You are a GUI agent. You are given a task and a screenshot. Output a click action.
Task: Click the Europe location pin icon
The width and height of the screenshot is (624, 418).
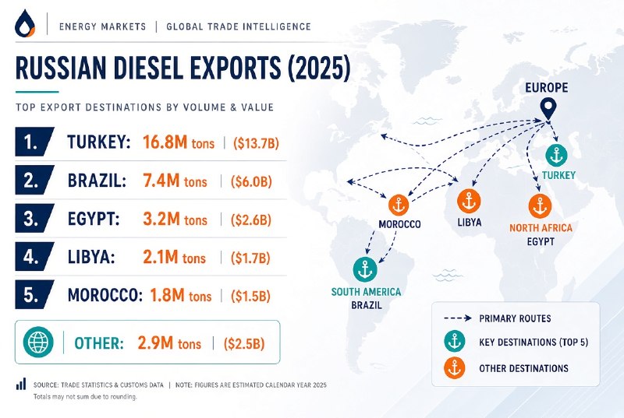(548, 110)
